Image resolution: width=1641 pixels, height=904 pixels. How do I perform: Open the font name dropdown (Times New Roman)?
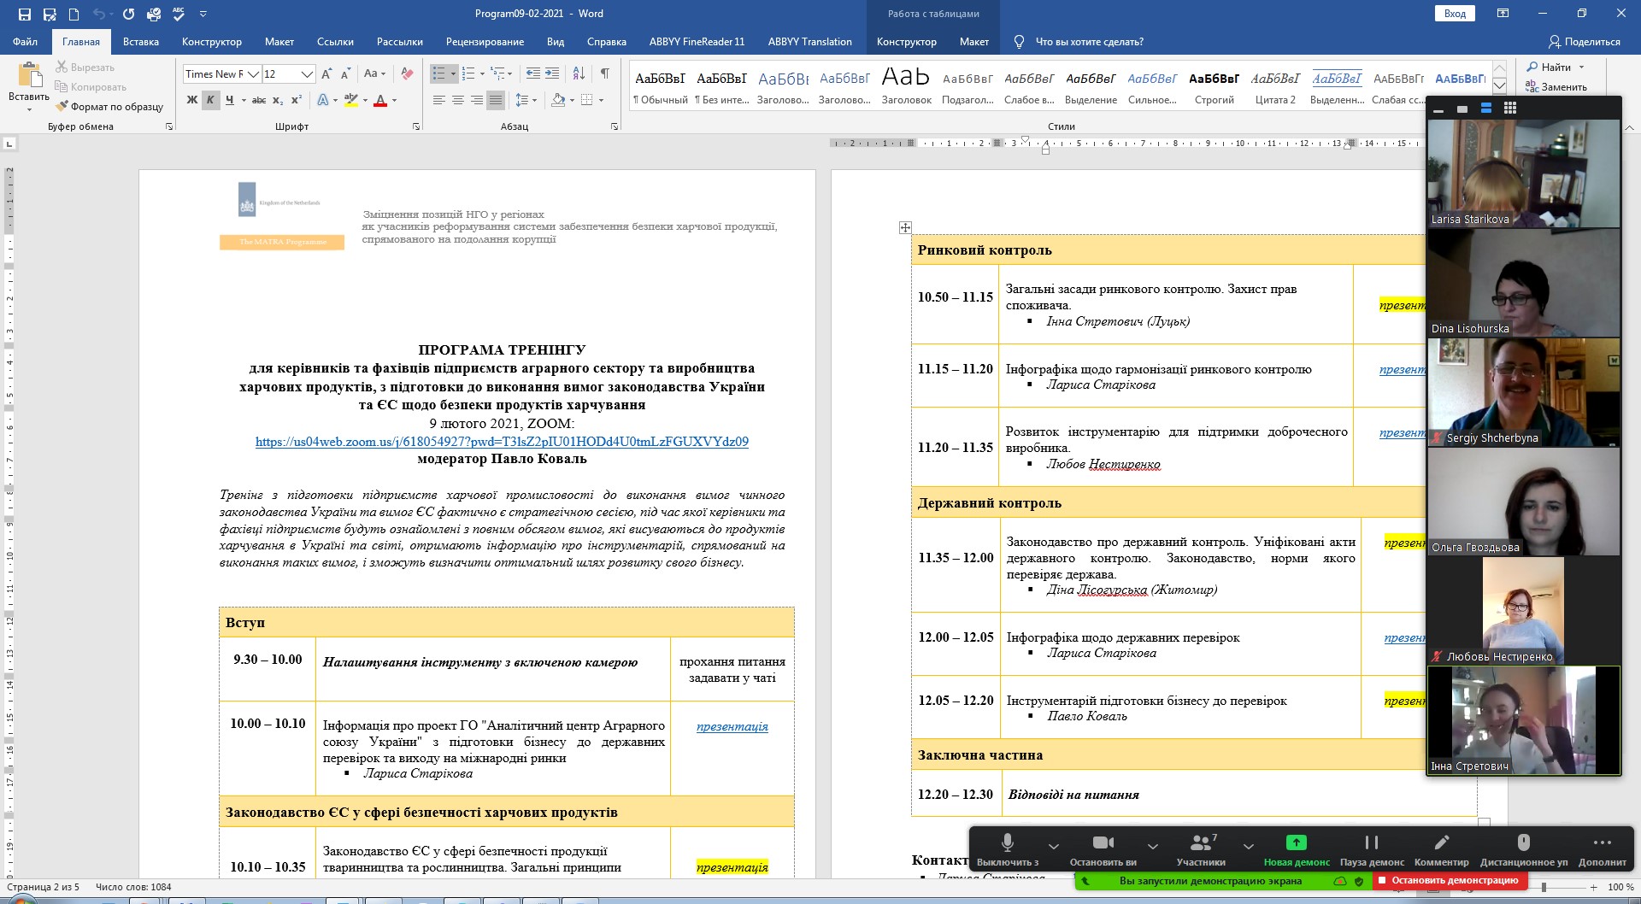tap(253, 74)
